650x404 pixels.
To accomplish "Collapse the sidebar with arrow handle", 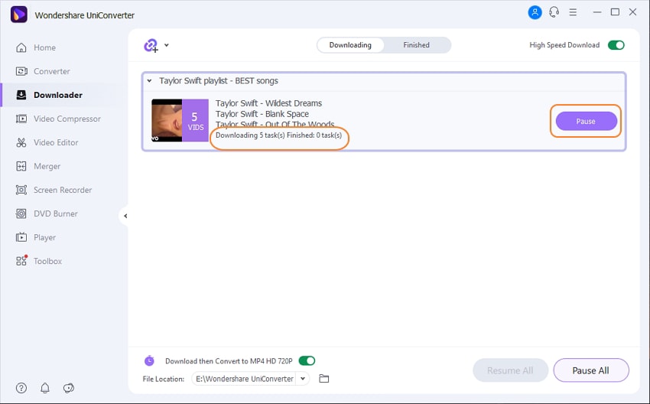I will [x=125, y=216].
